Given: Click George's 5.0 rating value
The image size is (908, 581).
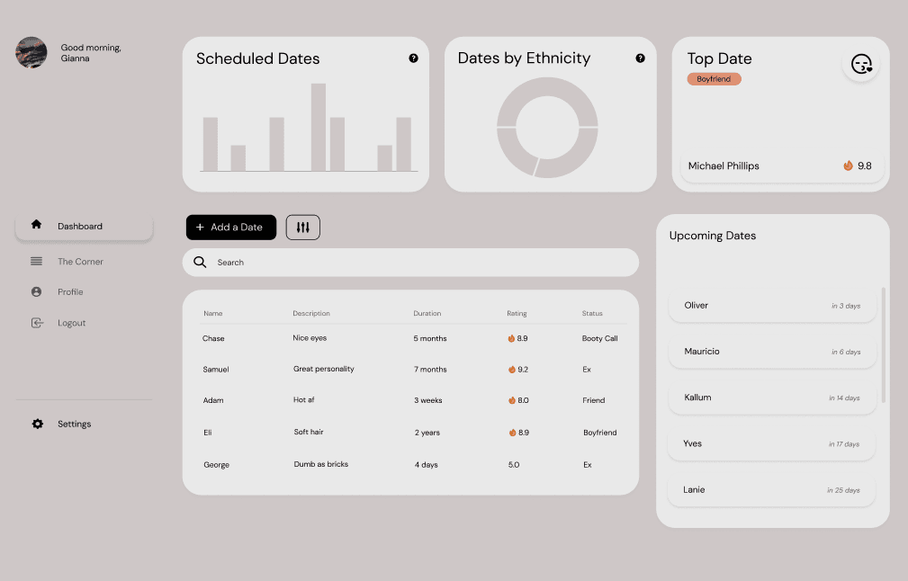Looking at the screenshot, I should pyautogui.click(x=514, y=465).
